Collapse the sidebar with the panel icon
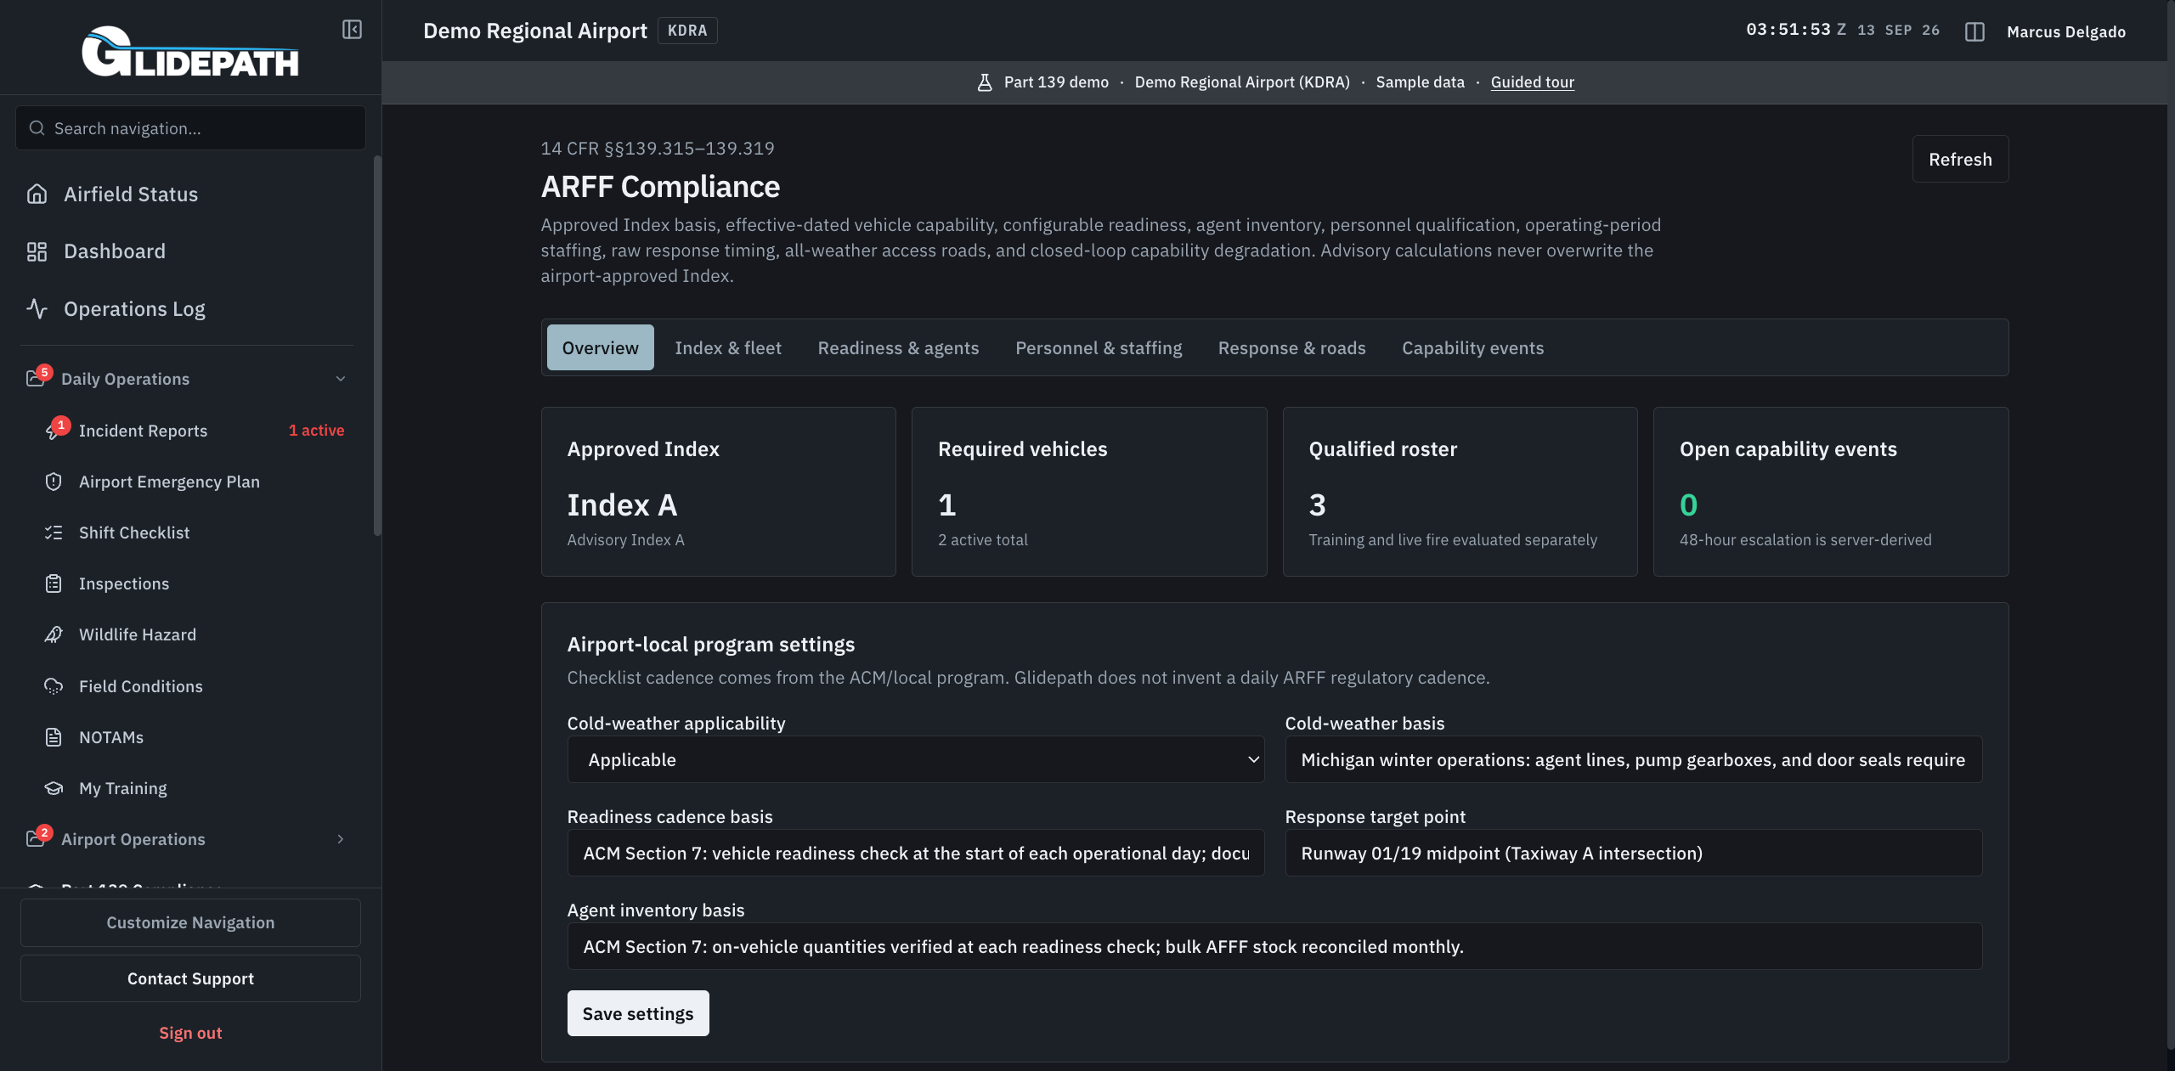The image size is (2175, 1071). 352,30
